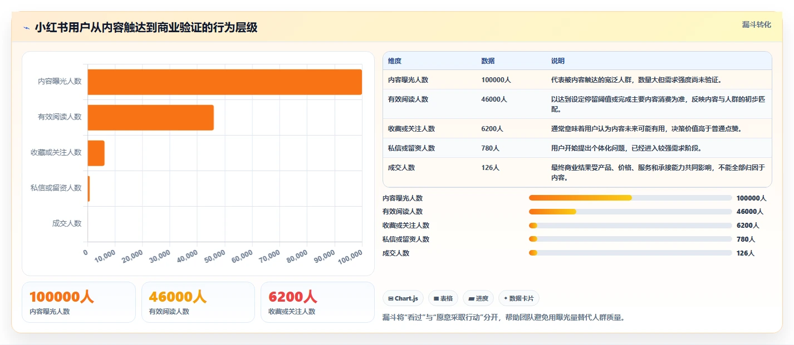Screen dimensions: 794x345
Task: Click the 收藏或关注人数 label in the progress list
Action: (406, 226)
